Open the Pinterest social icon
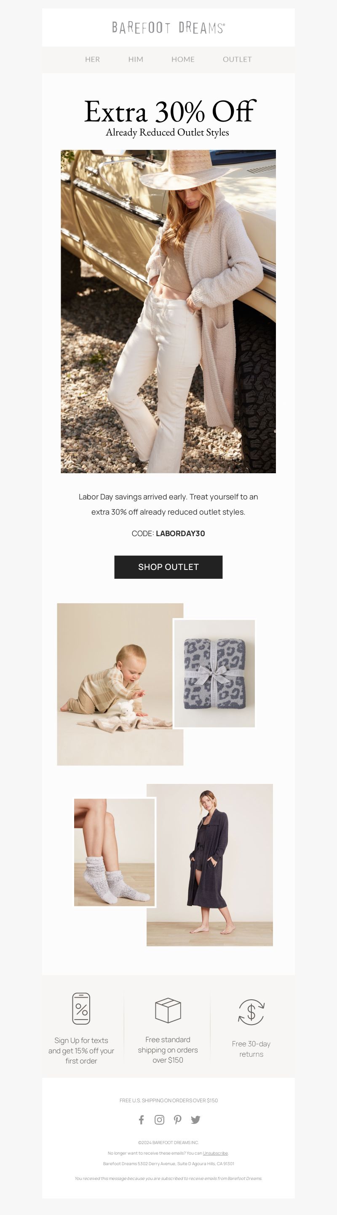This screenshot has height=1215, width=337. (177, 1119)
